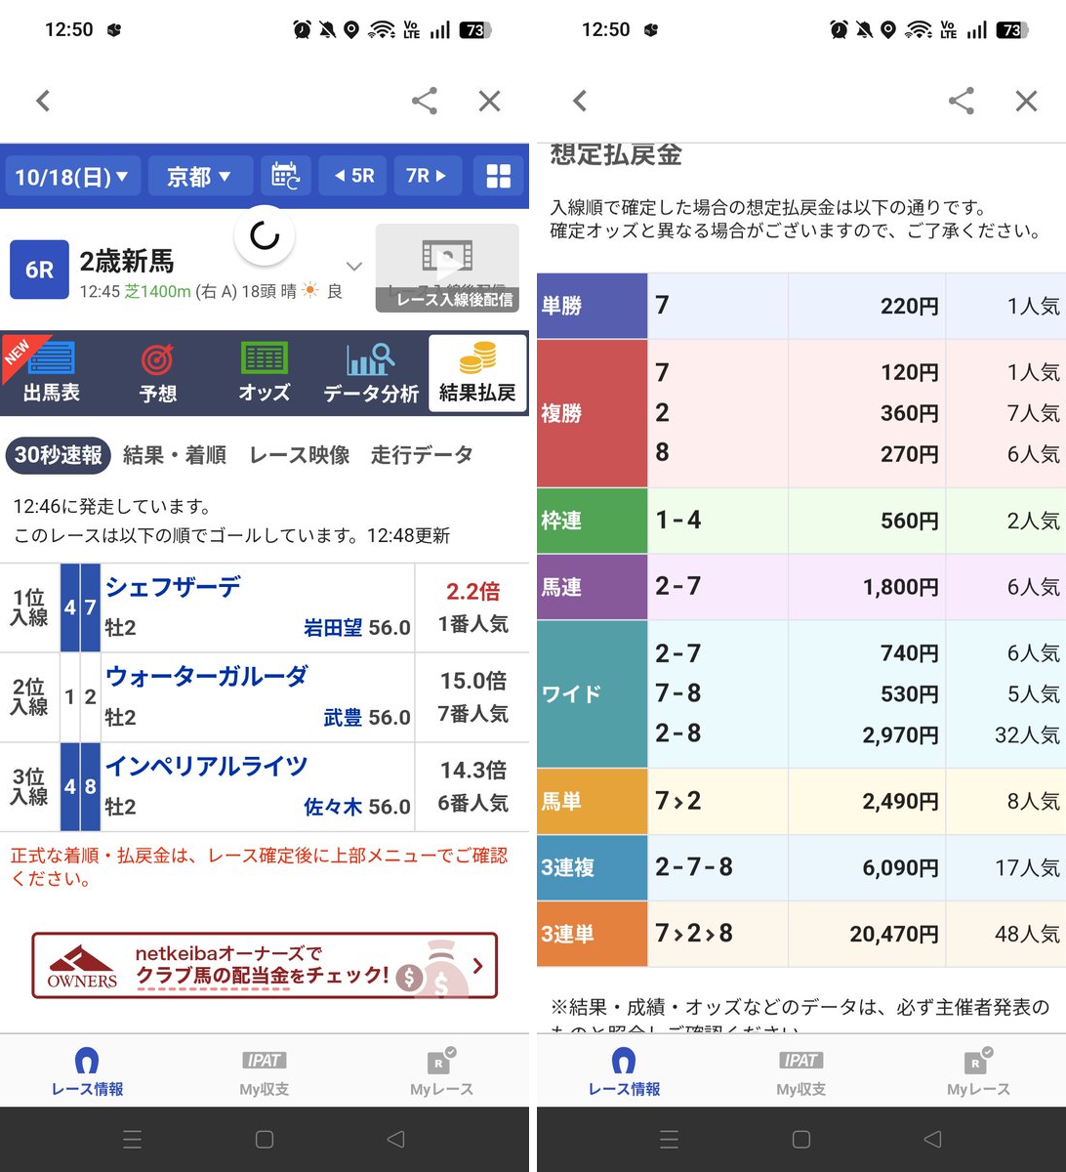
Task: Tap レース情報 on right bottom bar
Action: point(624,1071)
